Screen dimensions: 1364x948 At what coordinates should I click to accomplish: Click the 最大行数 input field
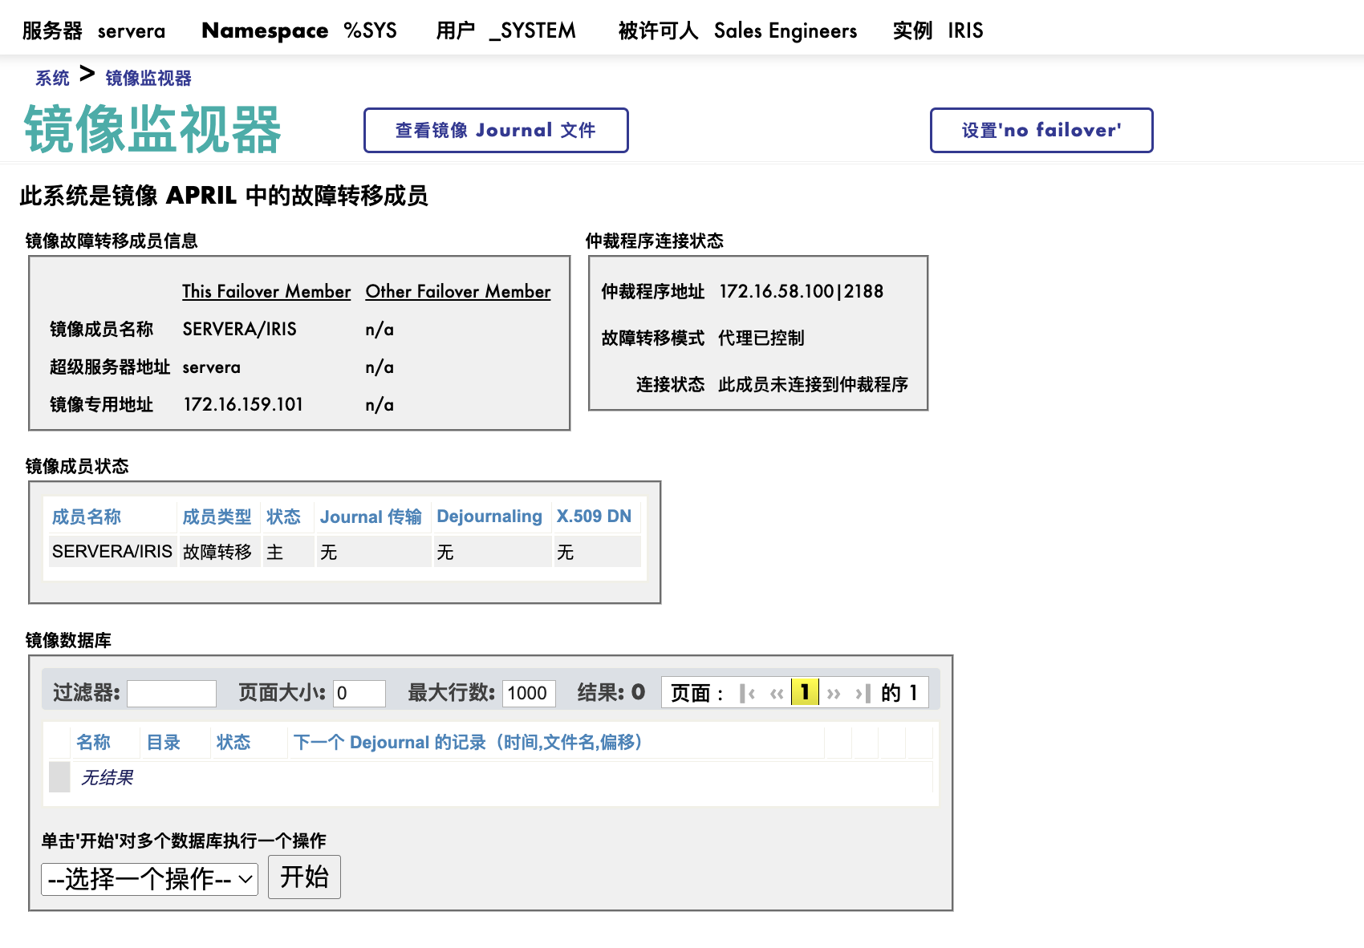coord(529,693)
